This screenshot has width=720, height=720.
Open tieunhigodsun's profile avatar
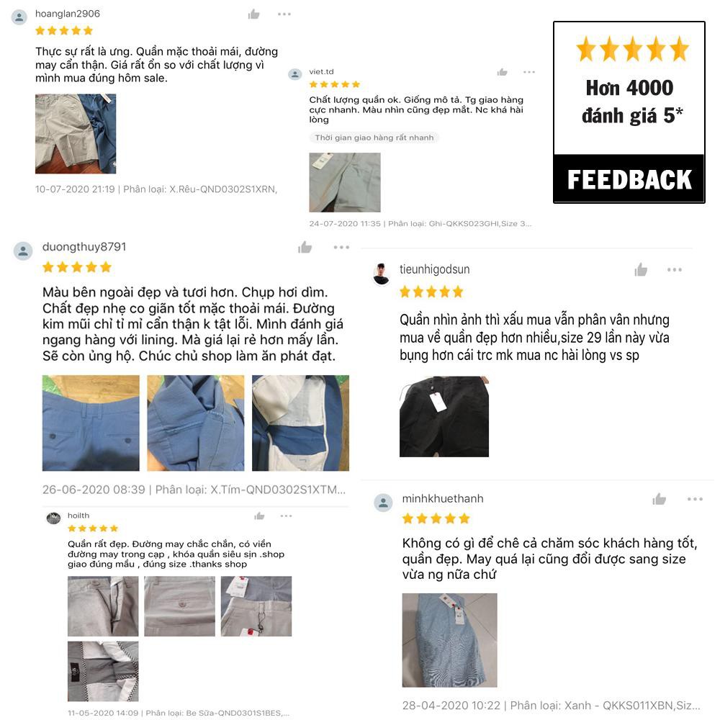point(381,274)
